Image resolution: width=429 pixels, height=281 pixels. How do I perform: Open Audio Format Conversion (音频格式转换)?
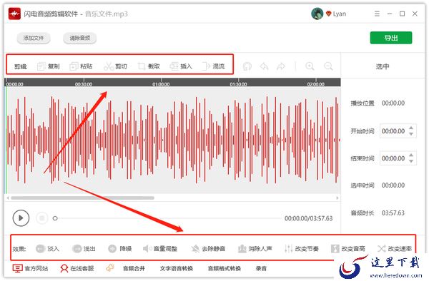(225, 268)
